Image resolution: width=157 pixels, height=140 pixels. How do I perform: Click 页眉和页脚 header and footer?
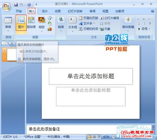[x=88, y=18]
